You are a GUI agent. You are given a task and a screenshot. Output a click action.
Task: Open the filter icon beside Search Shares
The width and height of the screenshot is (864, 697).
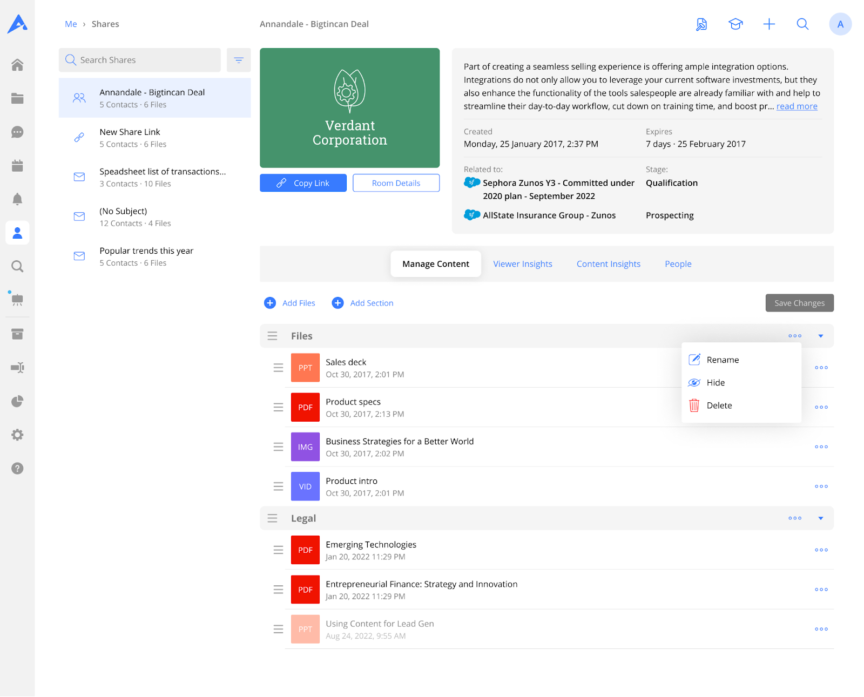(239, 60)
